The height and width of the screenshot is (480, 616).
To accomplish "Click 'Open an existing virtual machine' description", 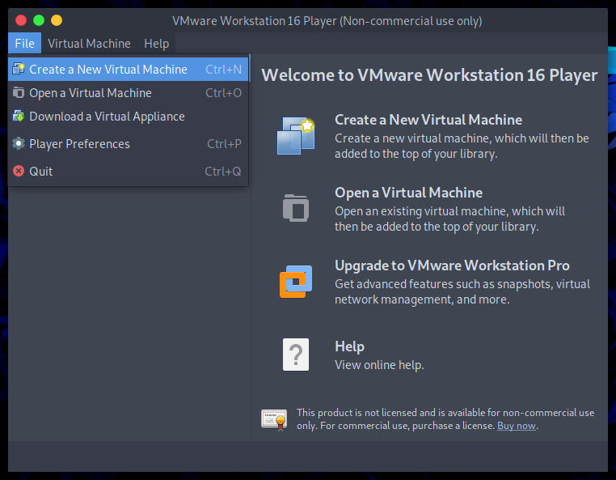I will (x=449, y=219).
